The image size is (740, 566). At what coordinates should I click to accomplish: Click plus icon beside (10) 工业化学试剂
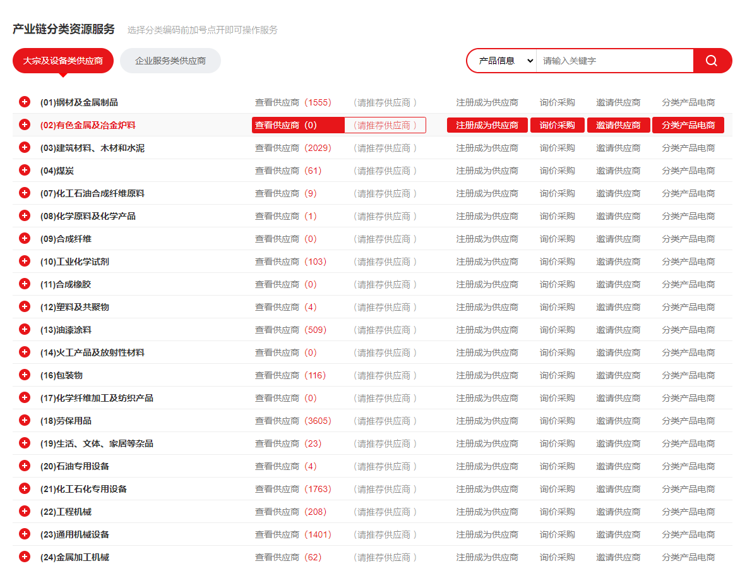(x=25, y=261)
